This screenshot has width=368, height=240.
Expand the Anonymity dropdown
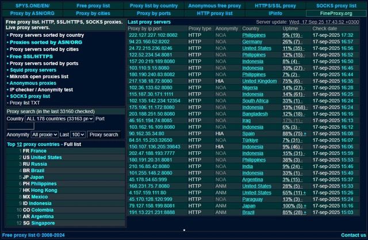[45, 134]
